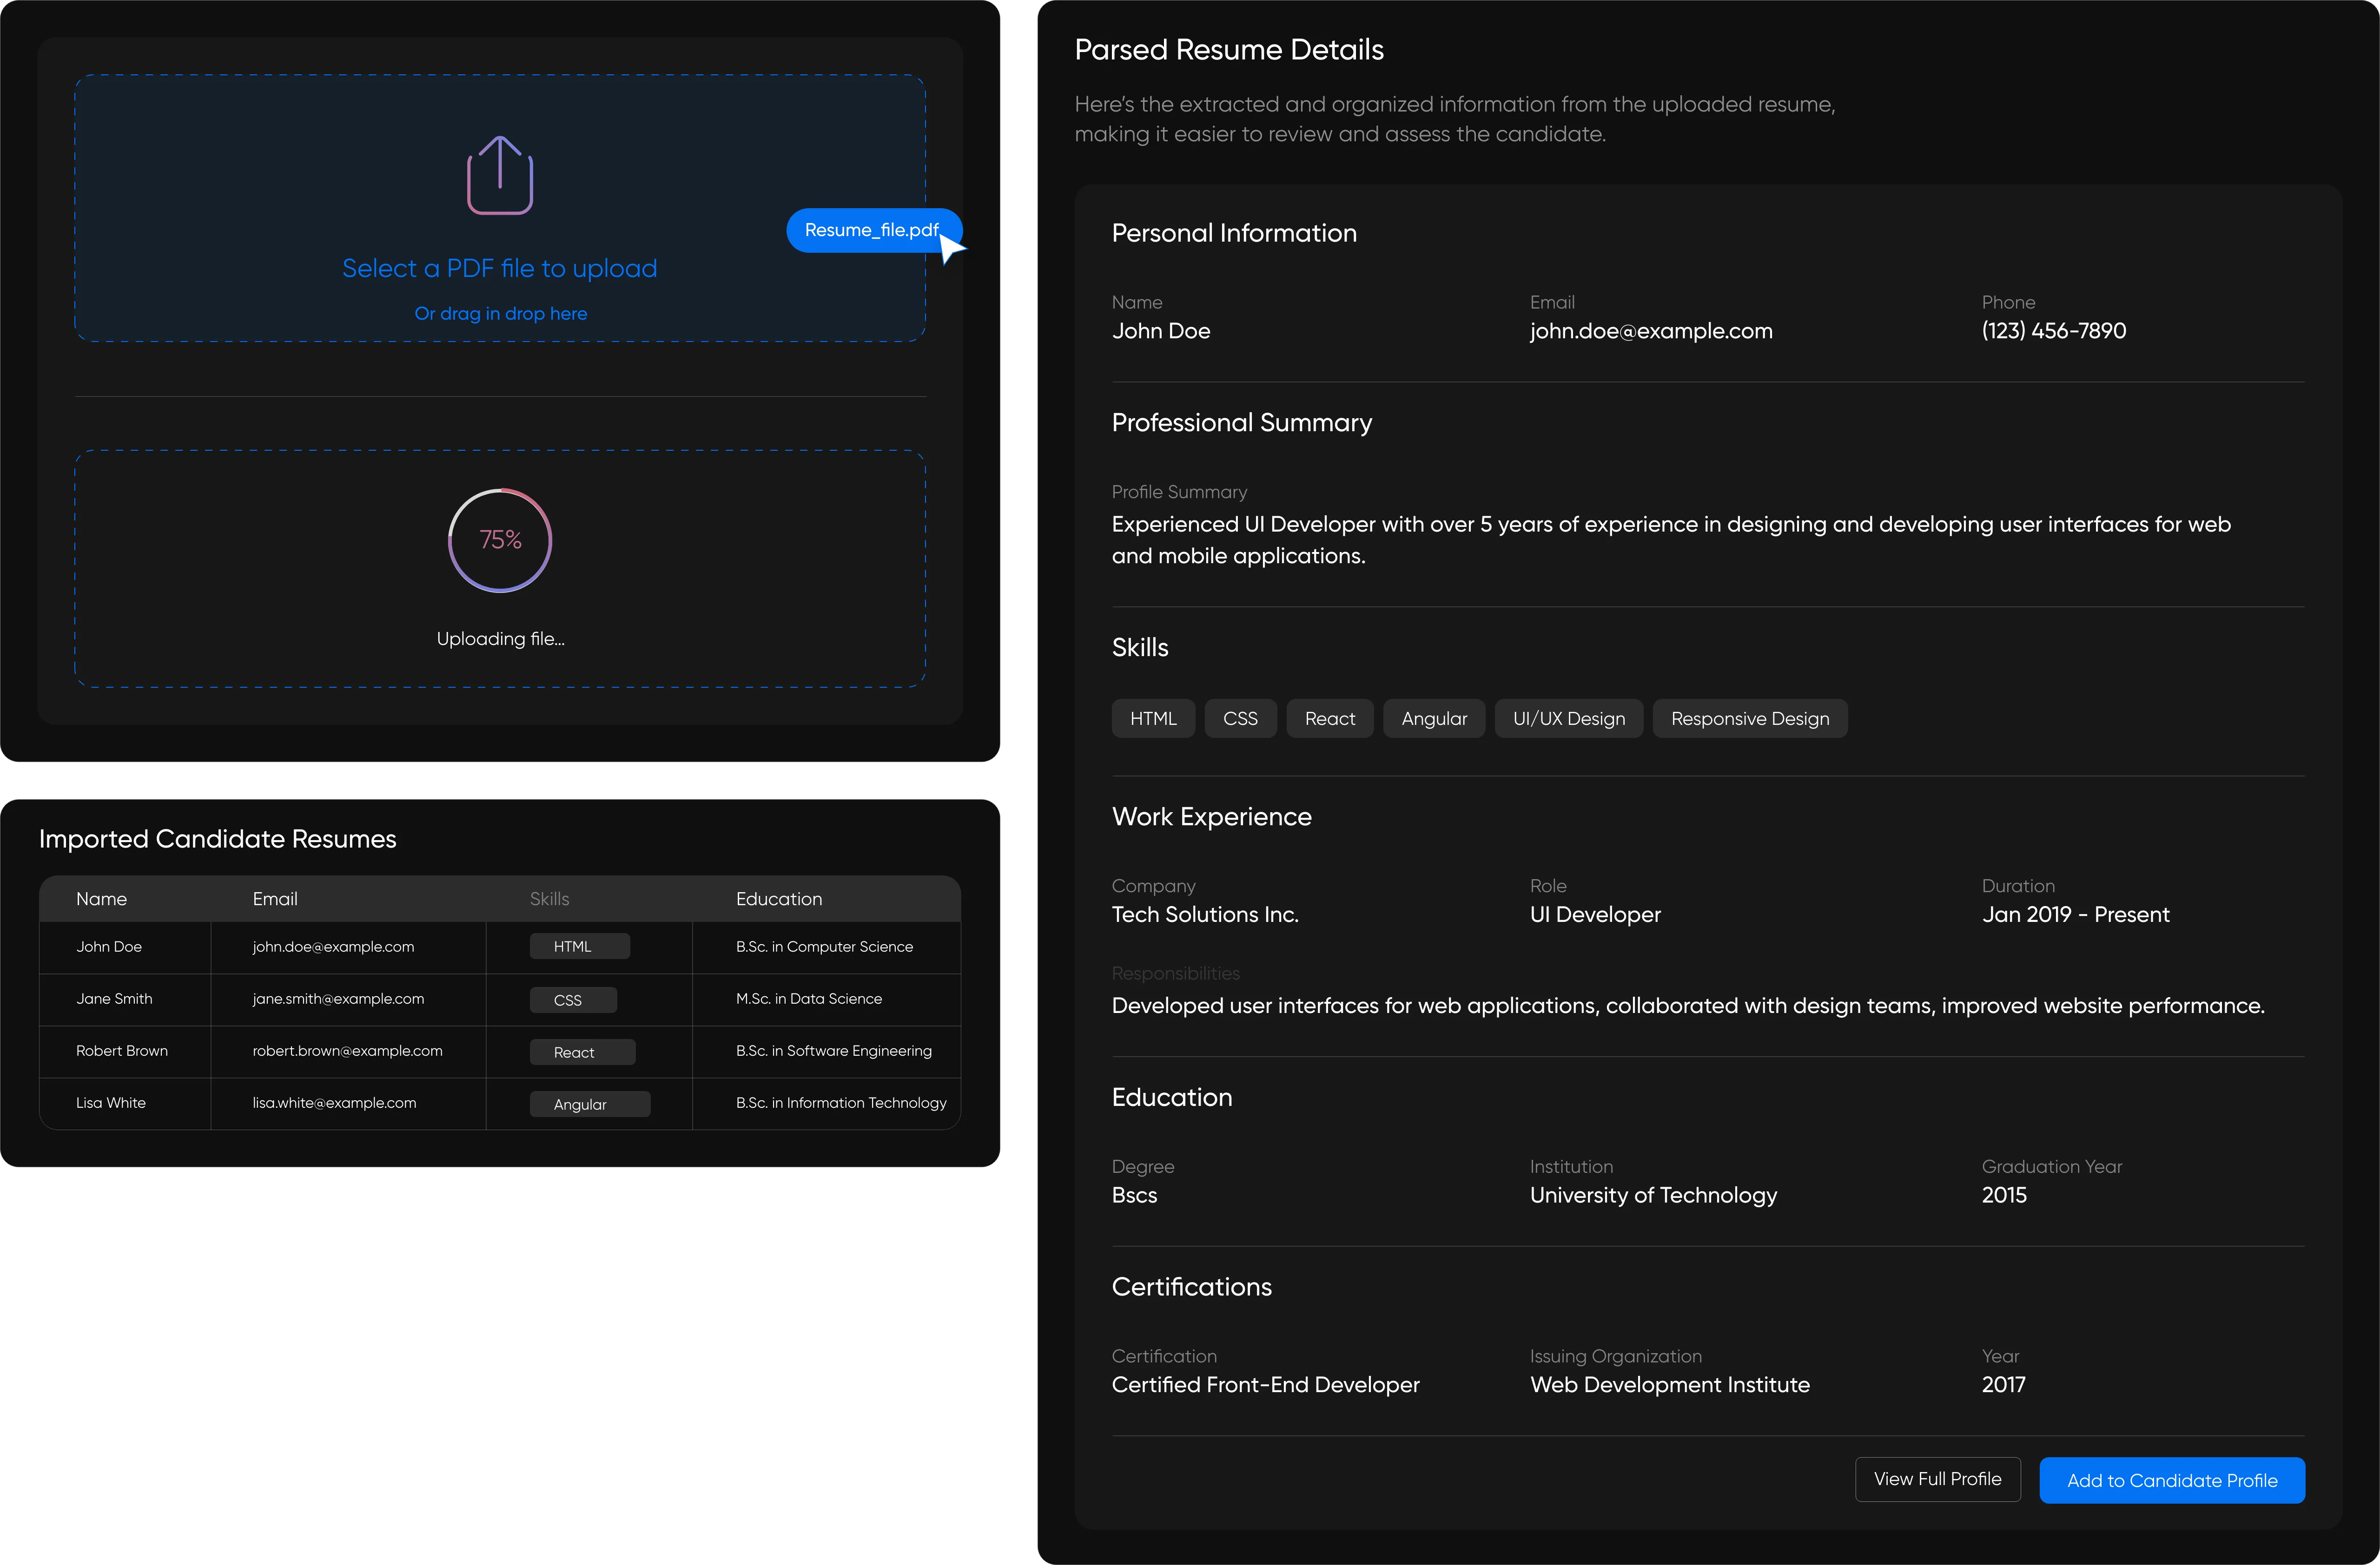Click the Name column header
Image resolution: width=2380 pixels, height=1565 pixels.
101,898
